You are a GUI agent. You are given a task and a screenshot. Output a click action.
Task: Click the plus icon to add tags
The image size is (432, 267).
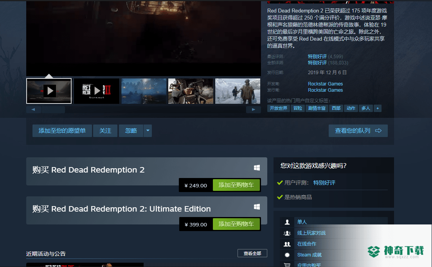click(378, 109)
